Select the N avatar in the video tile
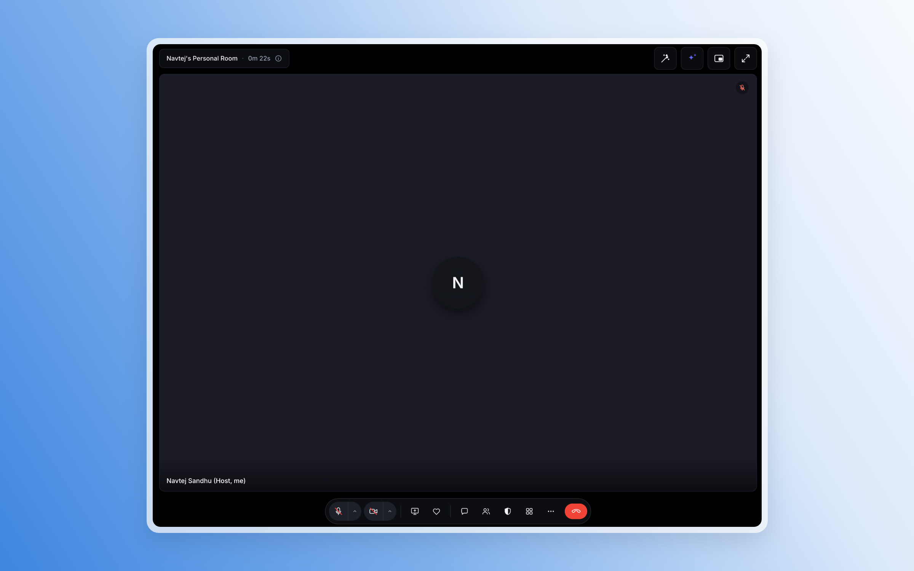This screenshot has width=914, height=571. coord(458,282)
